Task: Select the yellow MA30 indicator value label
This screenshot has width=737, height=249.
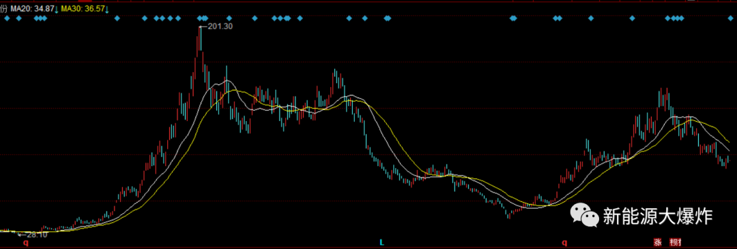Action: (83, 8)
